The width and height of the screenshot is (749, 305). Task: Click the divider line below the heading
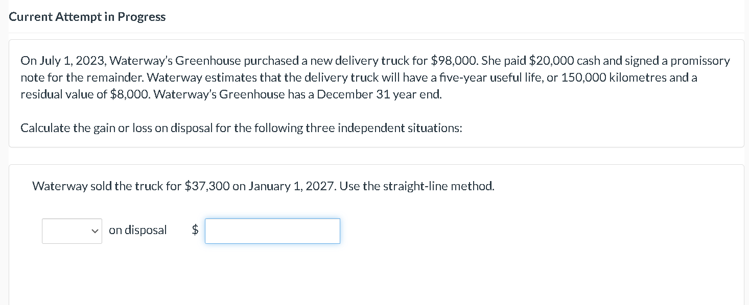click(374, 33)
